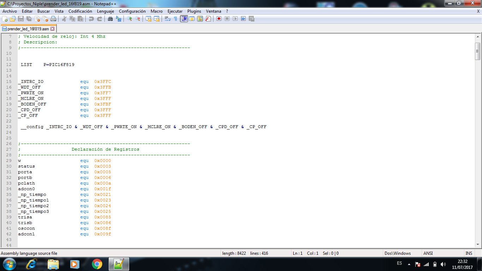Click the menu bar X close document button
Viewport: 482px width, 271px height.
point(478,11)
